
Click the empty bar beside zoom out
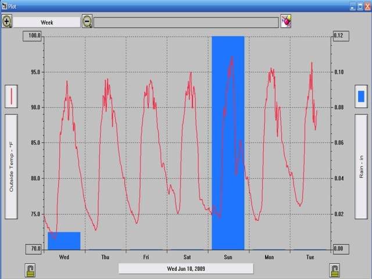click(186, 22)
